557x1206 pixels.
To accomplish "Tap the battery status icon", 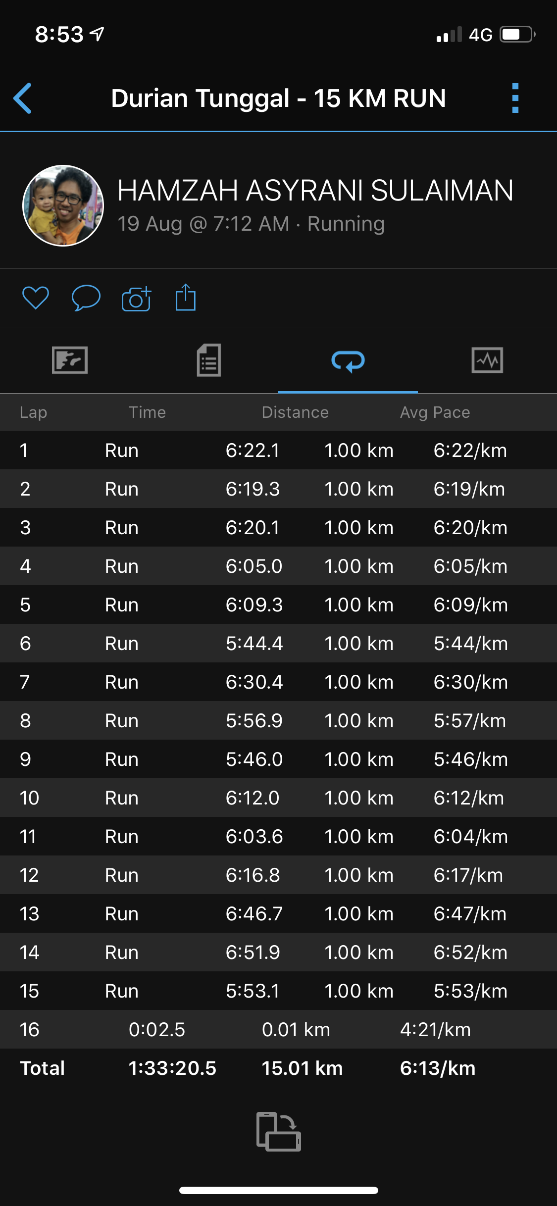I will pos(517,35).
